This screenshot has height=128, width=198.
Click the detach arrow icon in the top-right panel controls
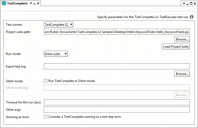(184, 3)
